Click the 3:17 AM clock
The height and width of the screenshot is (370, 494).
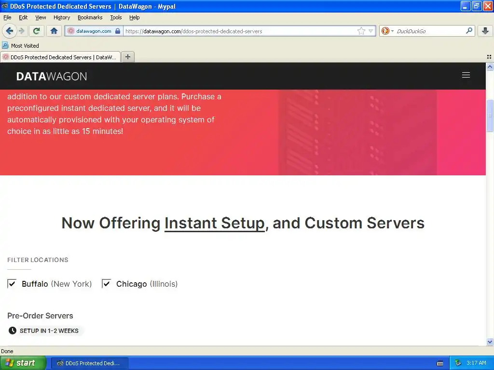476,363
